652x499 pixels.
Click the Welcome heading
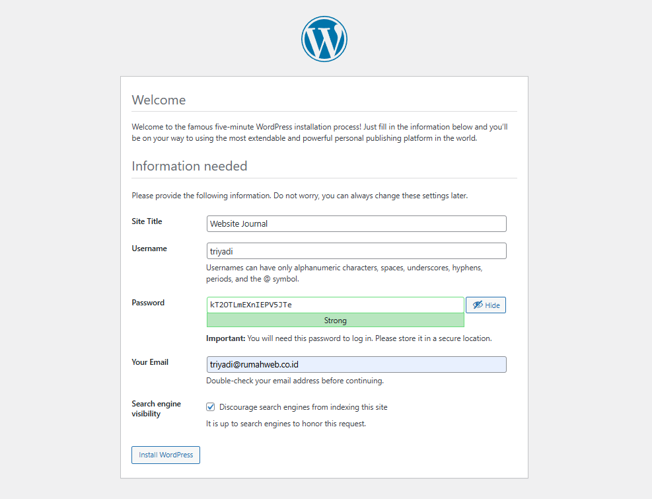(x=159, y=100)
